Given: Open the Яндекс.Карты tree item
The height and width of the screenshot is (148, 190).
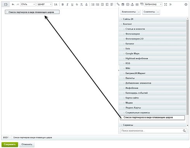Looking at the screenshot, I should pyautogui.click(x=152, y=108).
